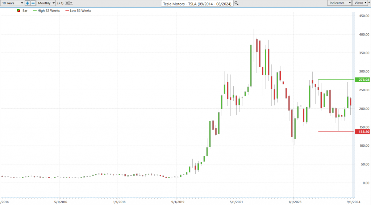
Task: Click the Tesla Motors TSLA symbol field
Action: coord(197,4)
